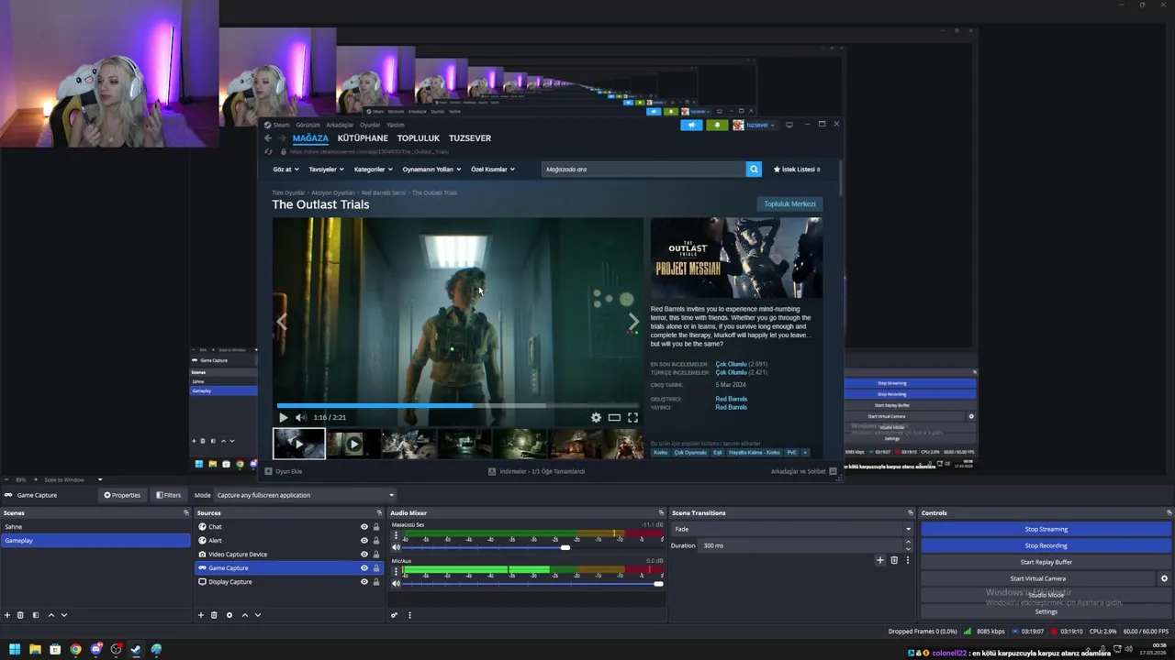
Task: Open the Görünüm menu in Steam
Action: (x=308, y=125)
